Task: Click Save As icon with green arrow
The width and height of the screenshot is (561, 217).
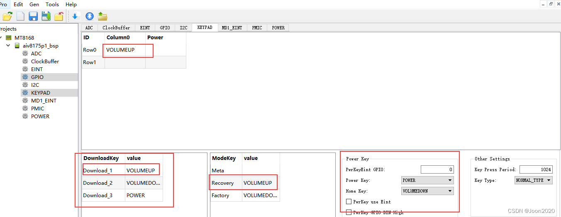Action: coord(46,17)
